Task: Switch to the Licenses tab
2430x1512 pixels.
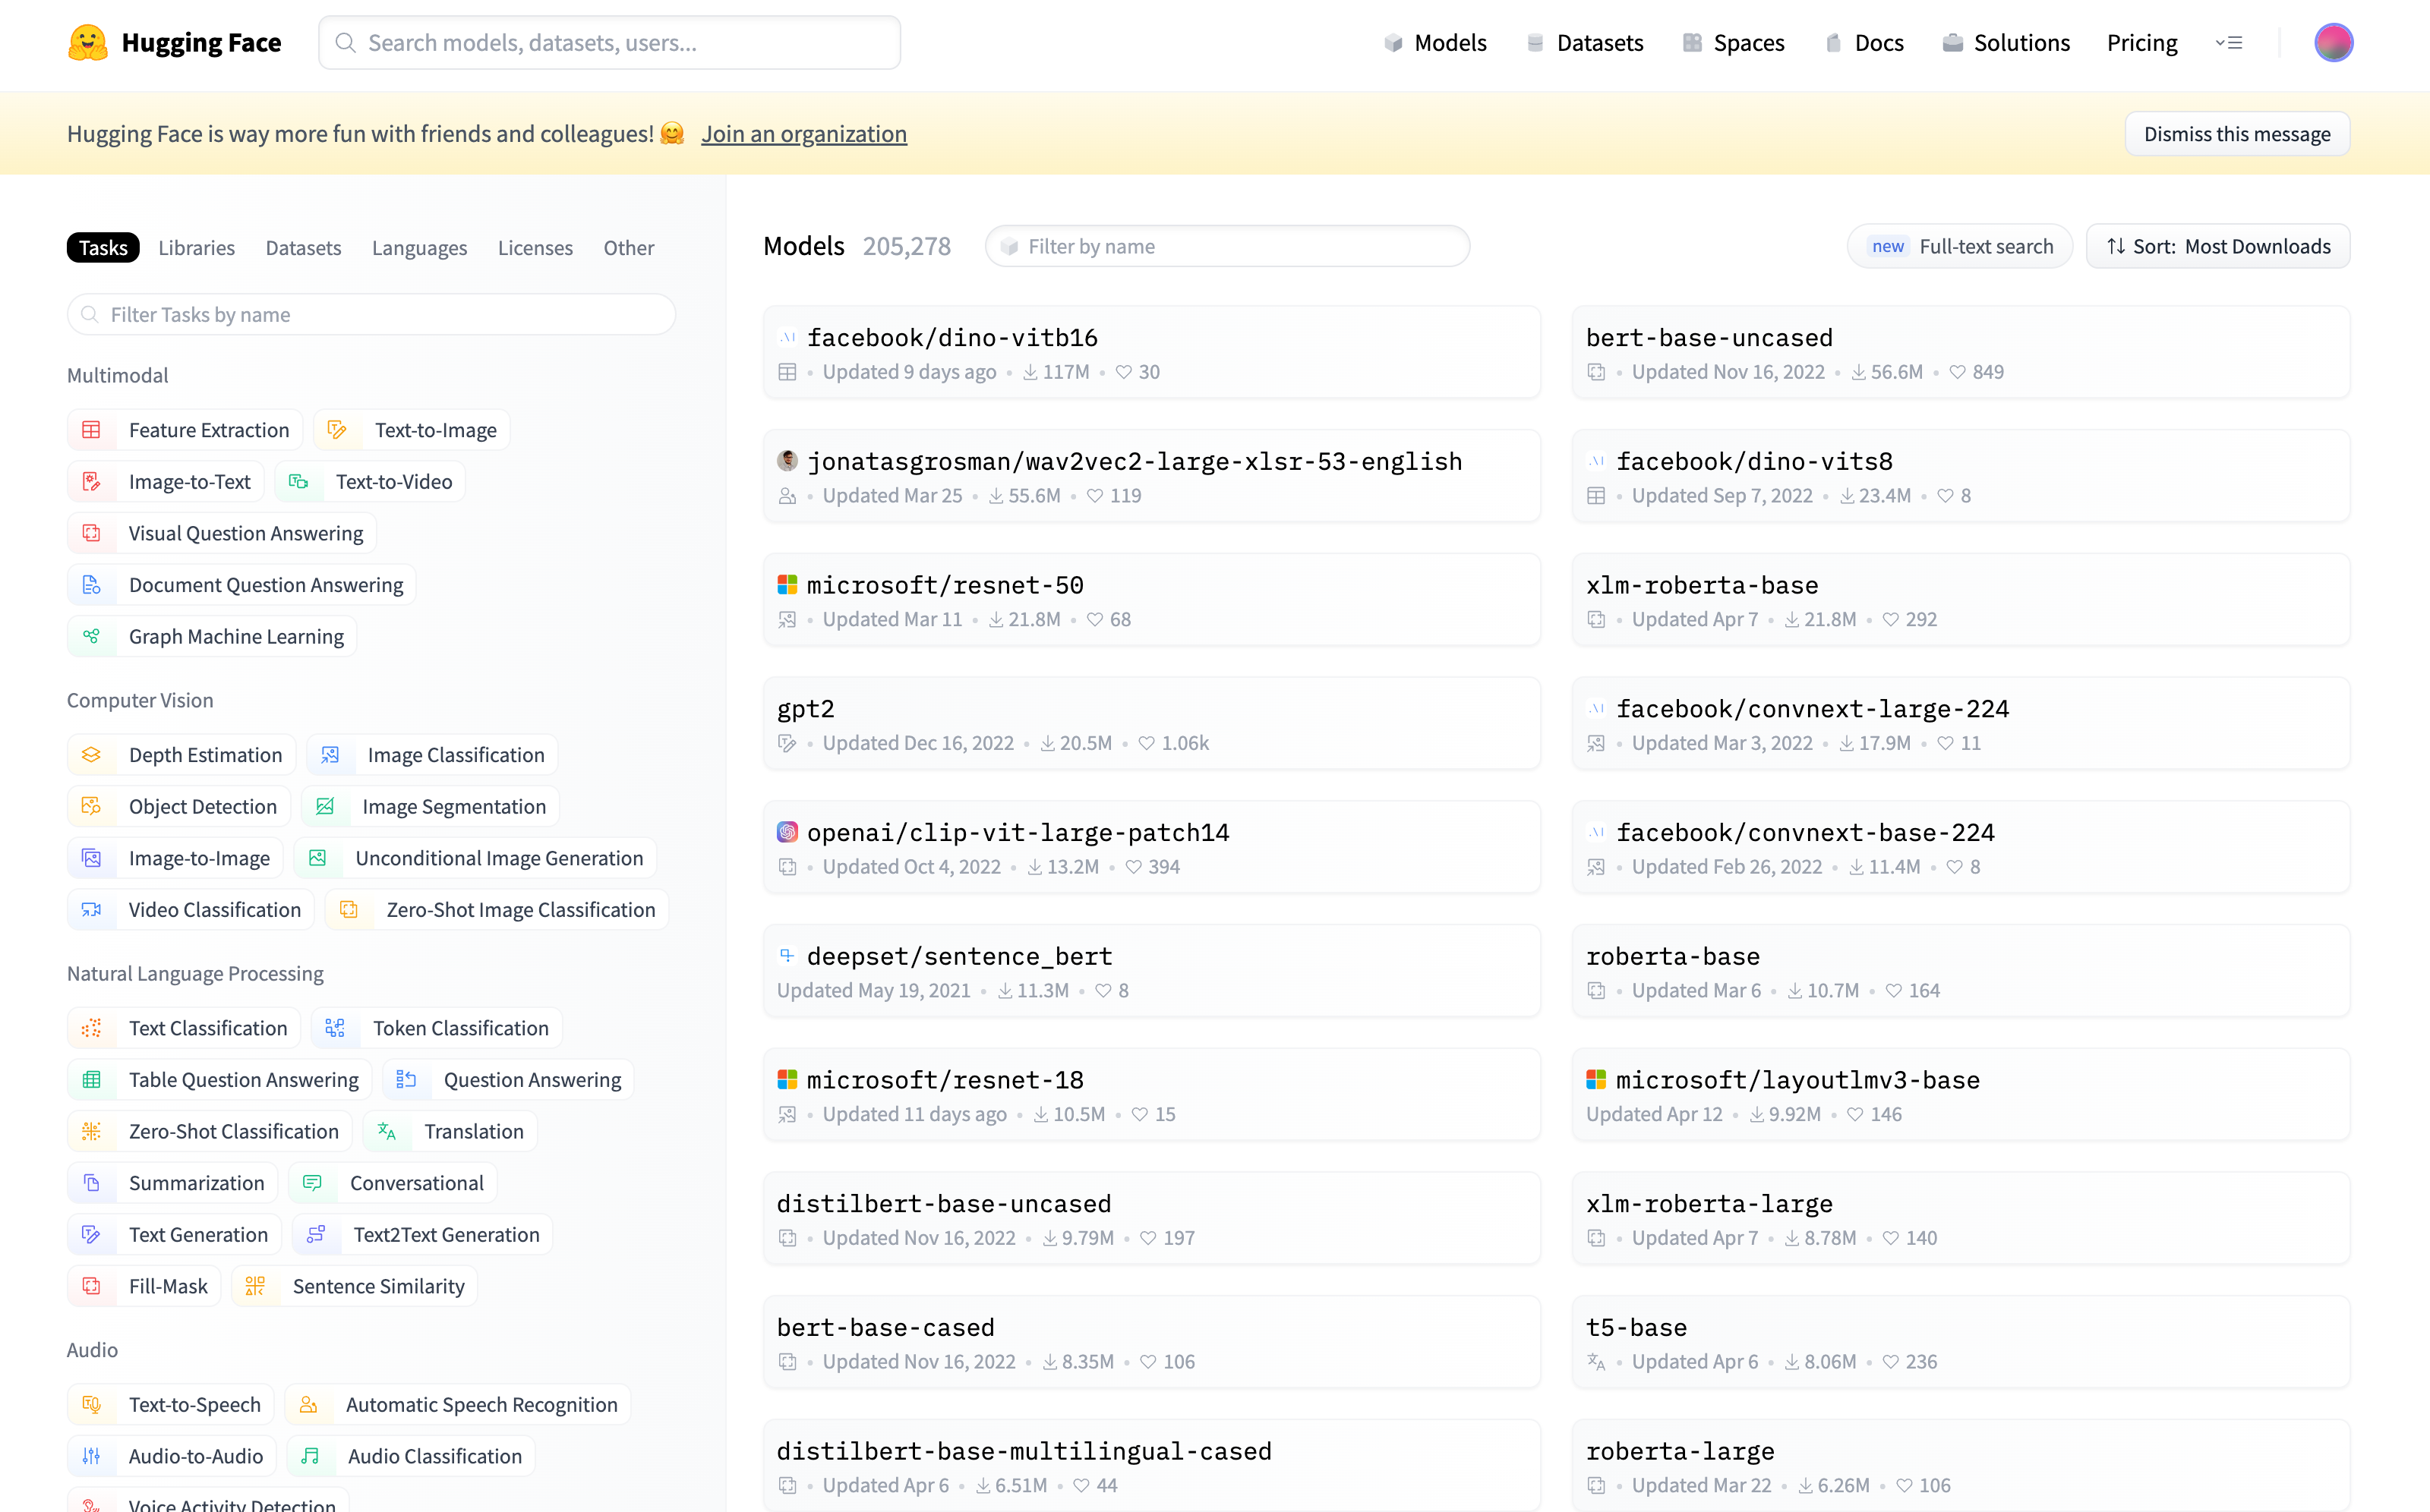Action: 535,248
